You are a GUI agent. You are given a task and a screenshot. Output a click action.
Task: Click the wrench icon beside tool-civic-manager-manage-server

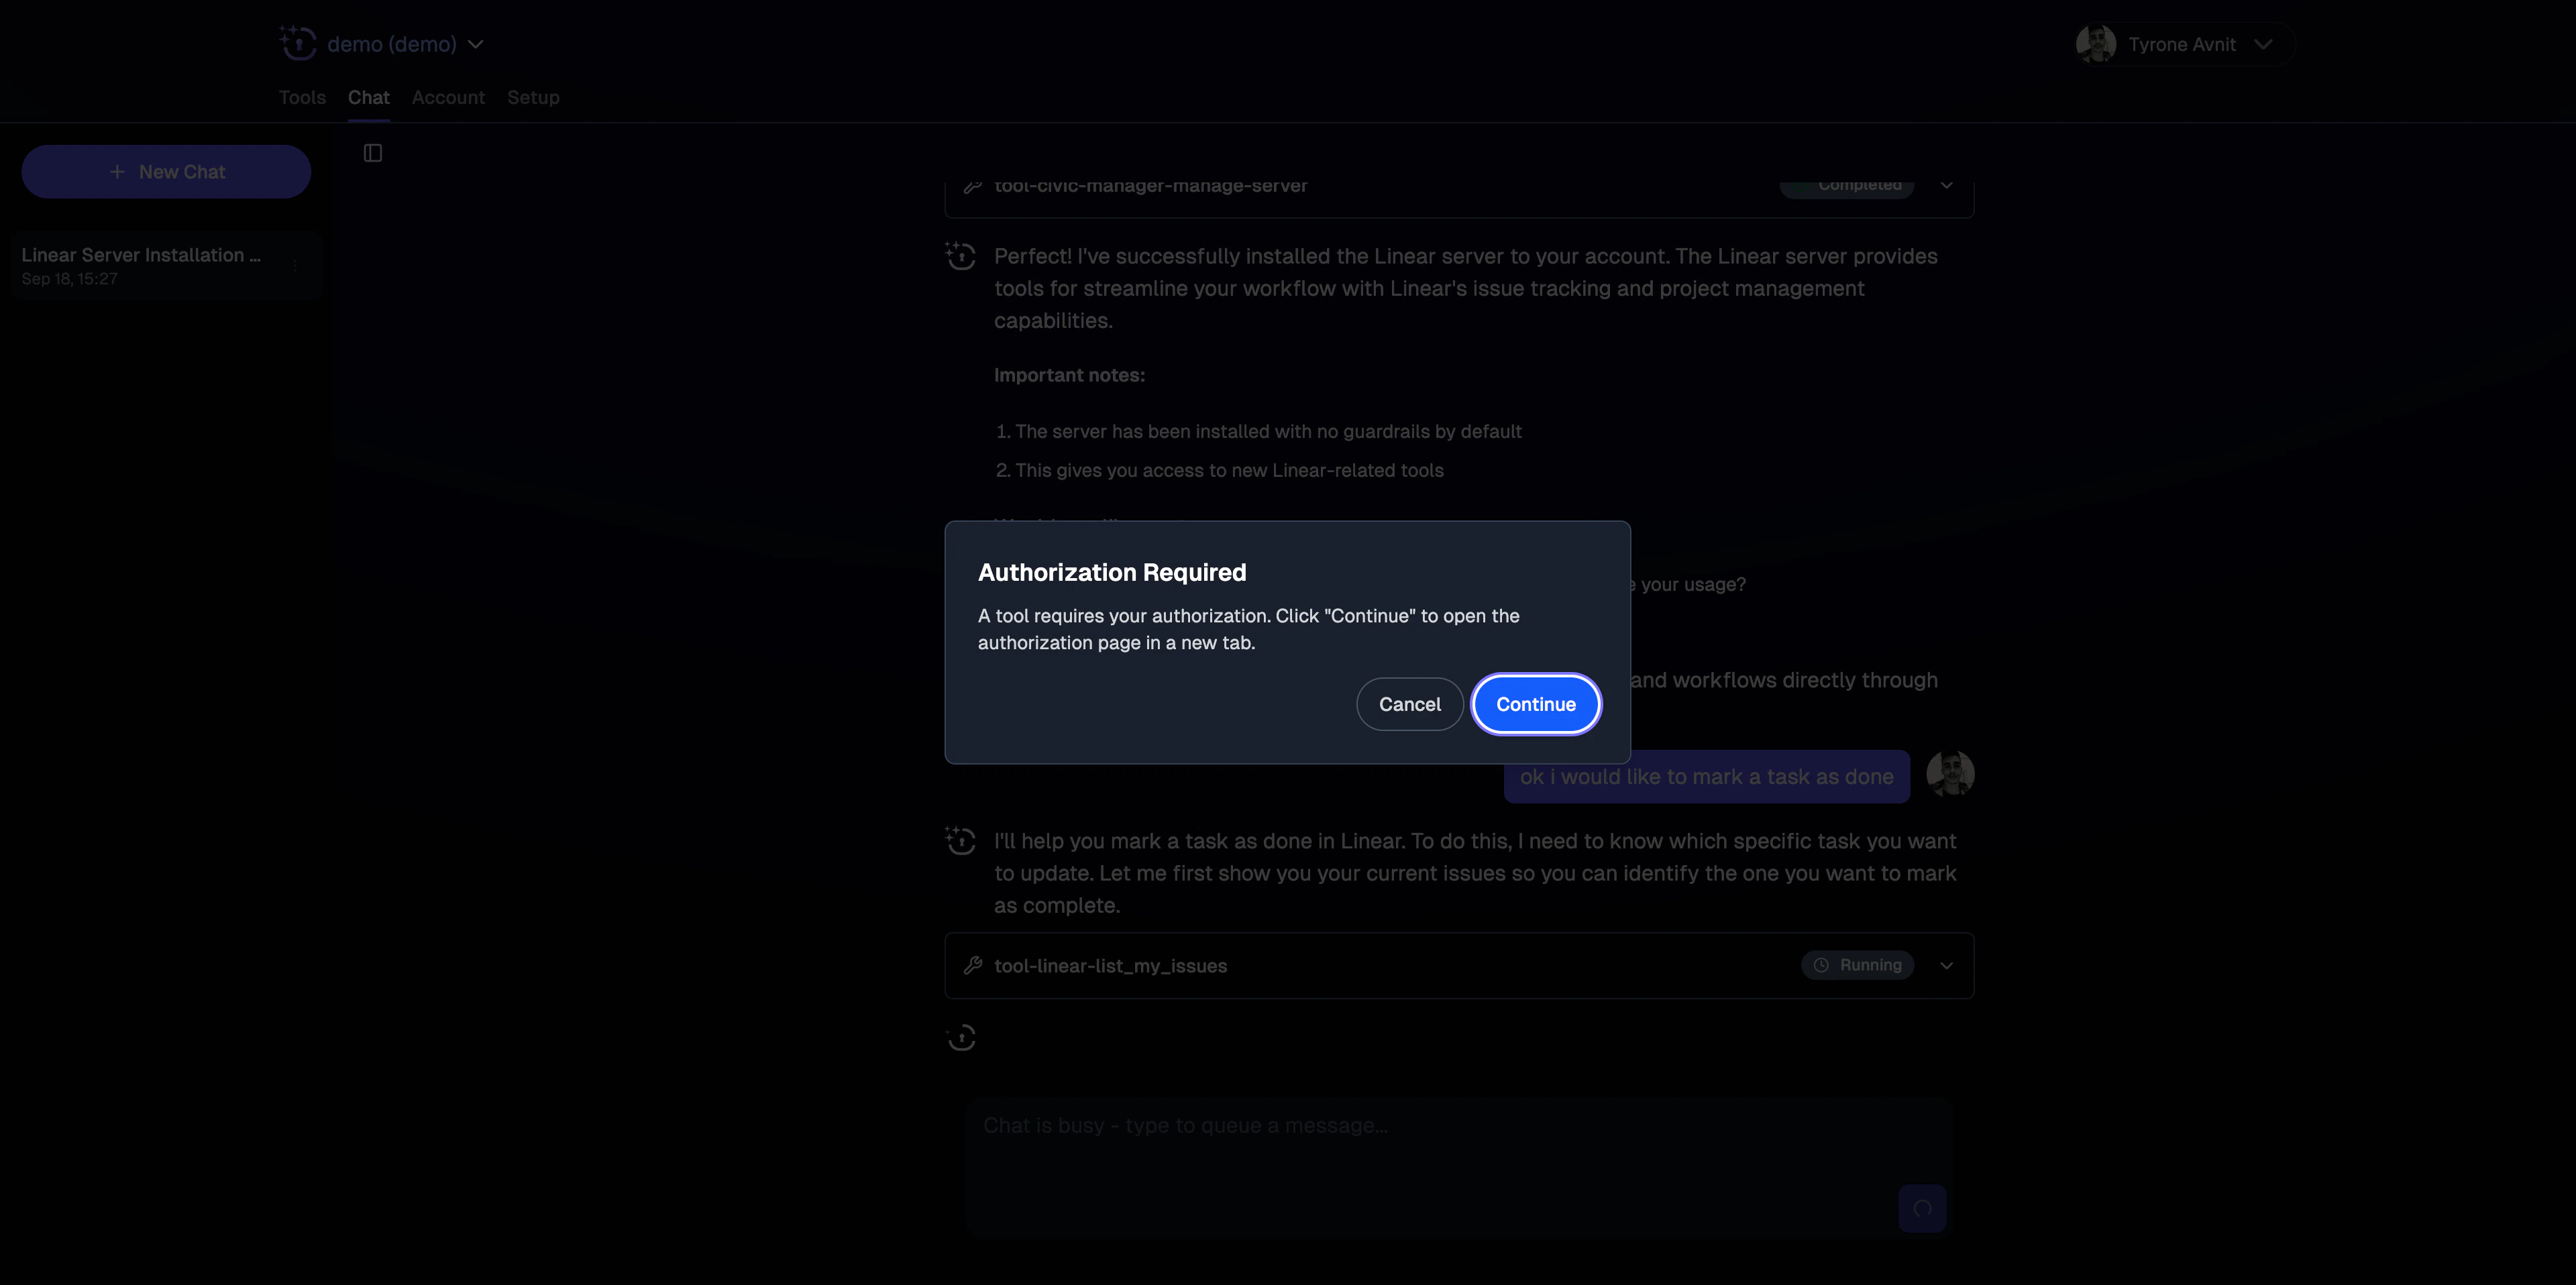pos(974,185)
